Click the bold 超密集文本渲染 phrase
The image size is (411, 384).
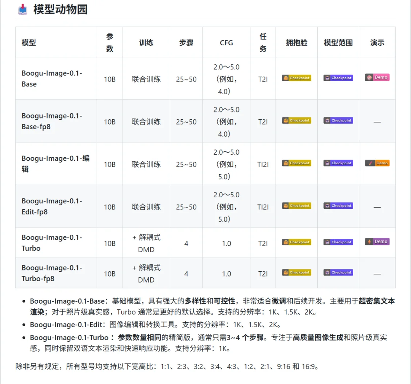point(376,301)
